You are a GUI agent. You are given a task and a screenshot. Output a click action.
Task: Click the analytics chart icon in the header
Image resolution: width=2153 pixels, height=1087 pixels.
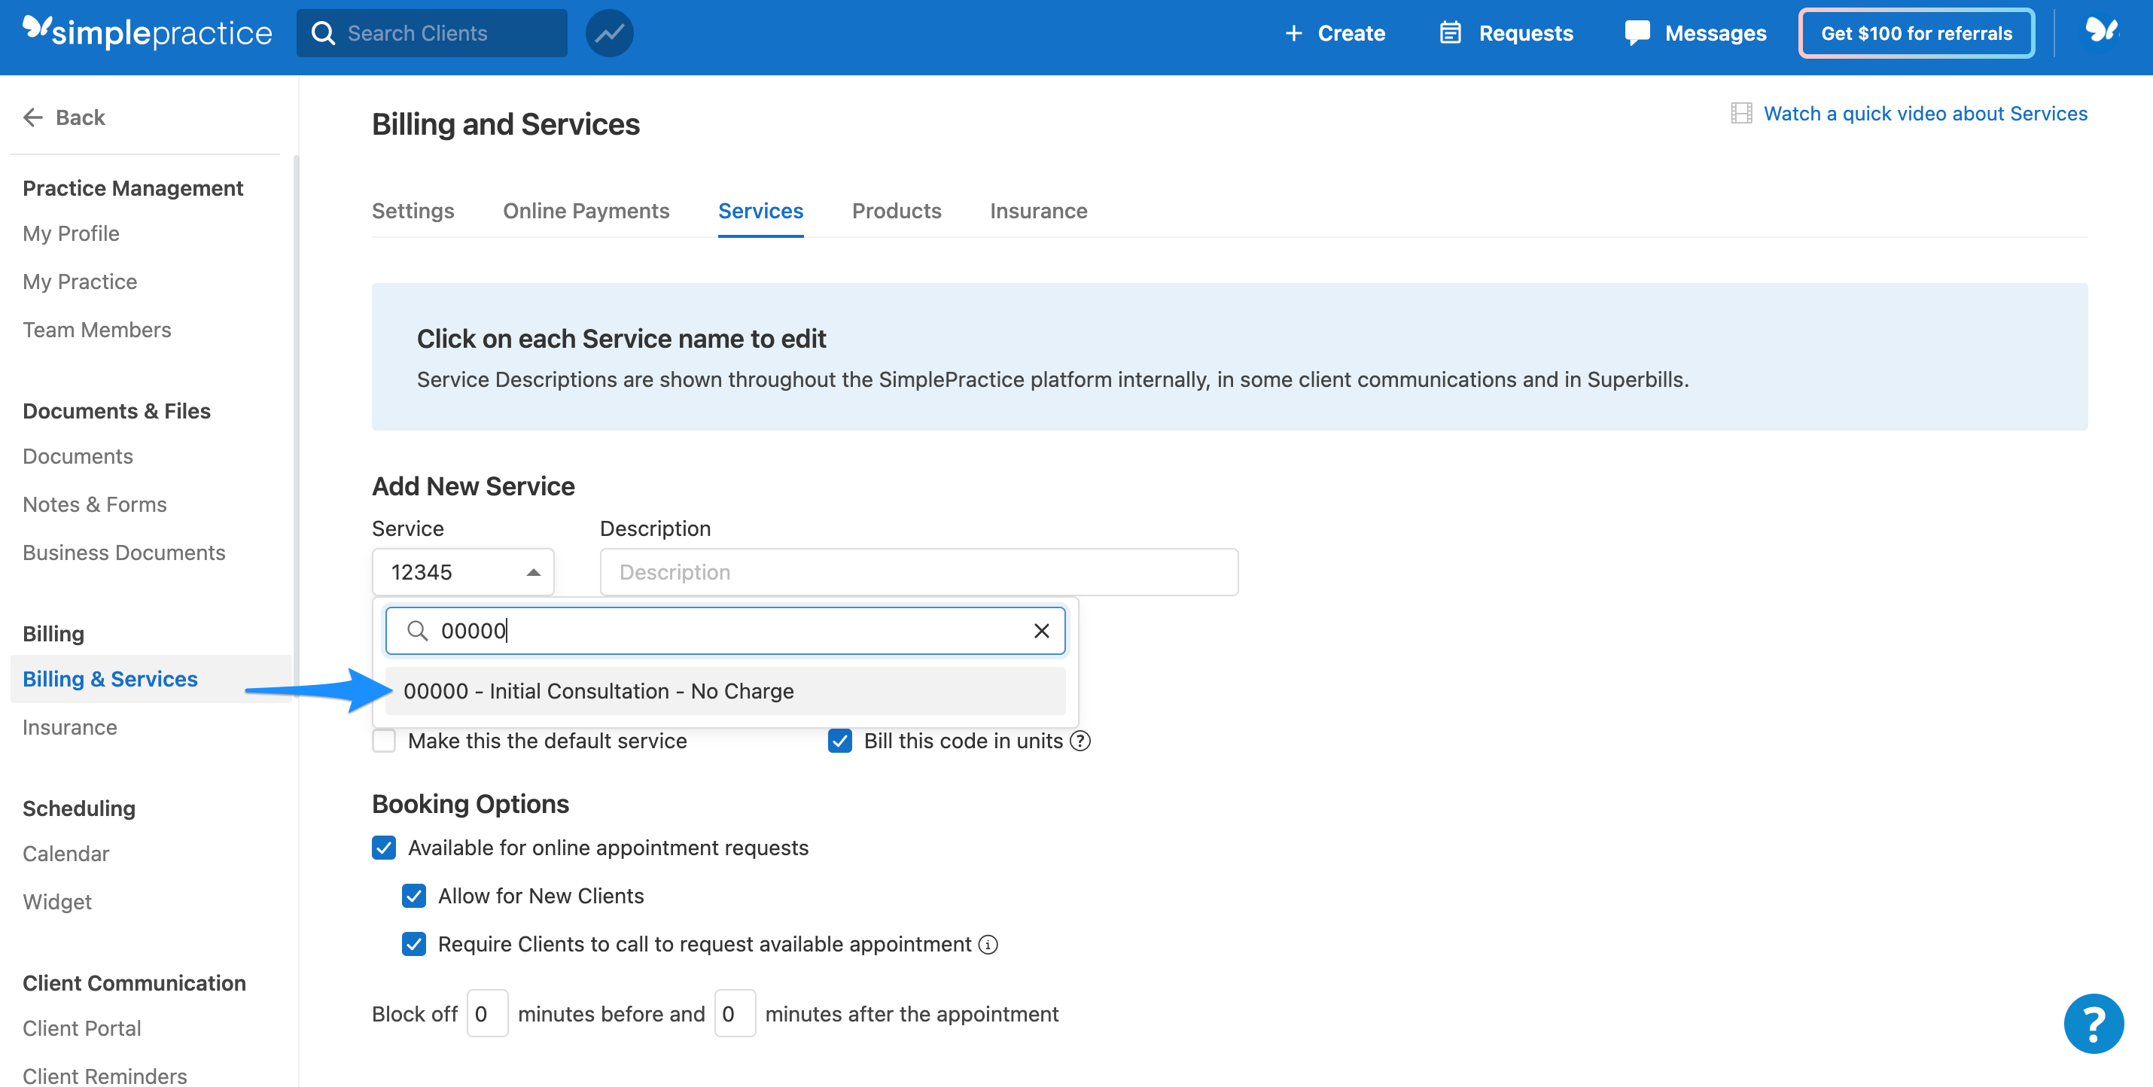[609, 32]
